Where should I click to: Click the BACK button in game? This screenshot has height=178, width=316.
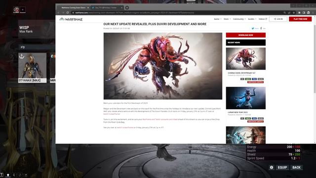(296, 167)
